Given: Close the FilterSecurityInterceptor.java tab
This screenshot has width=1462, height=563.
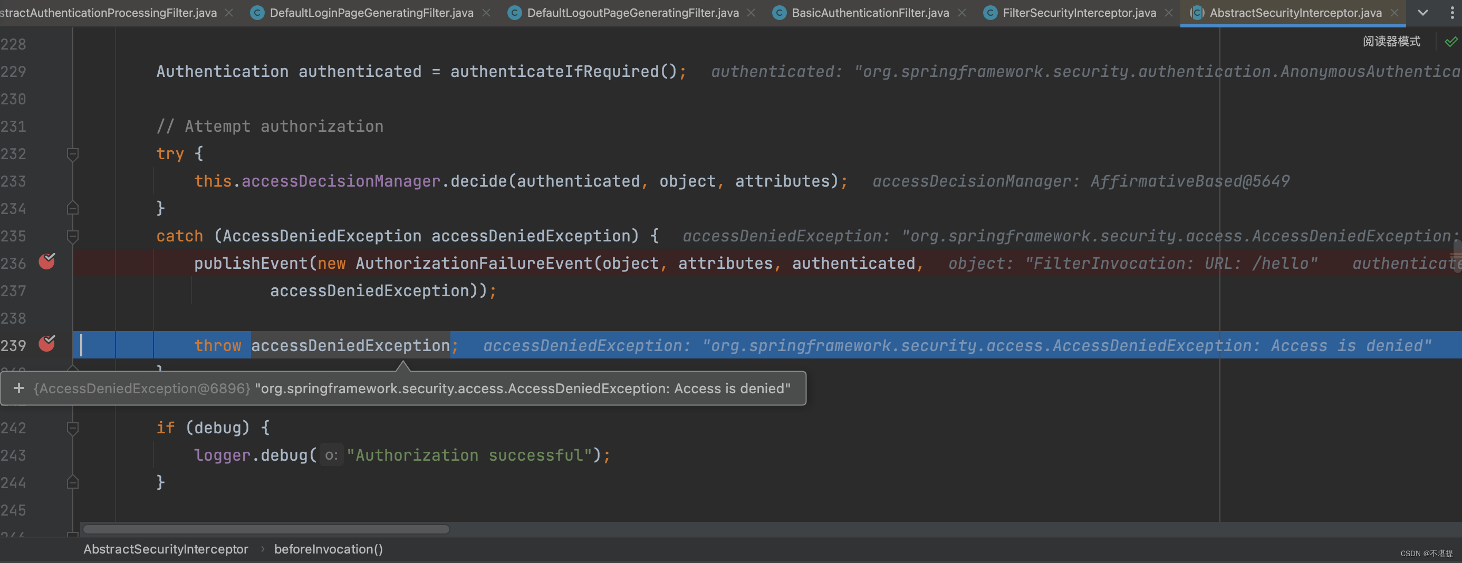Looking at the screenshot, I should tap(1169, 13).
